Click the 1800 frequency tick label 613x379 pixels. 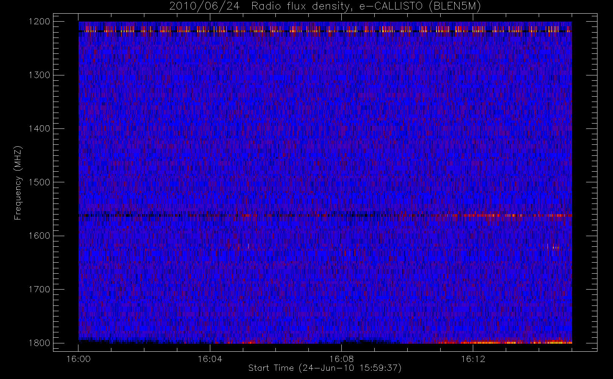click(x=39, y=343)
